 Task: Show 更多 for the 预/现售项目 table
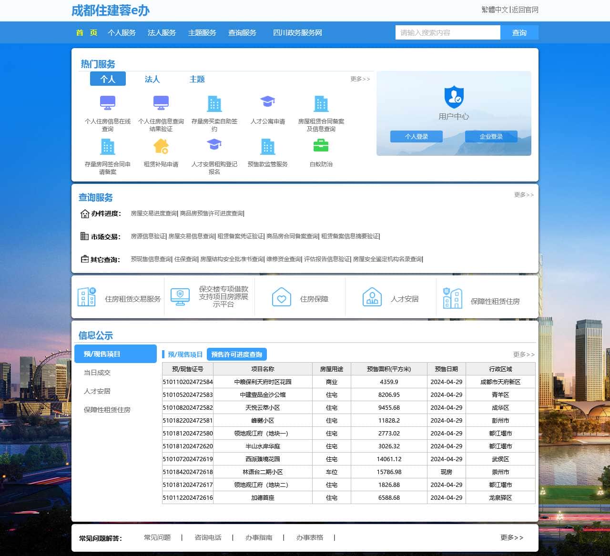(x=523, y=354)
